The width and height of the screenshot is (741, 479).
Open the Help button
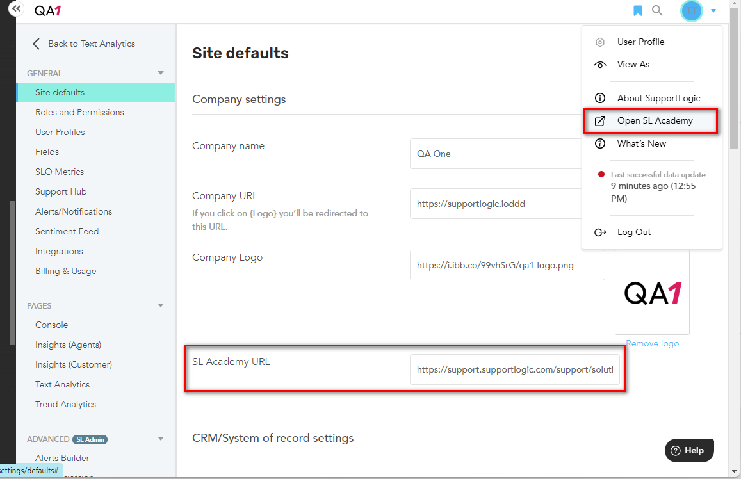click(x=689, y=451)
